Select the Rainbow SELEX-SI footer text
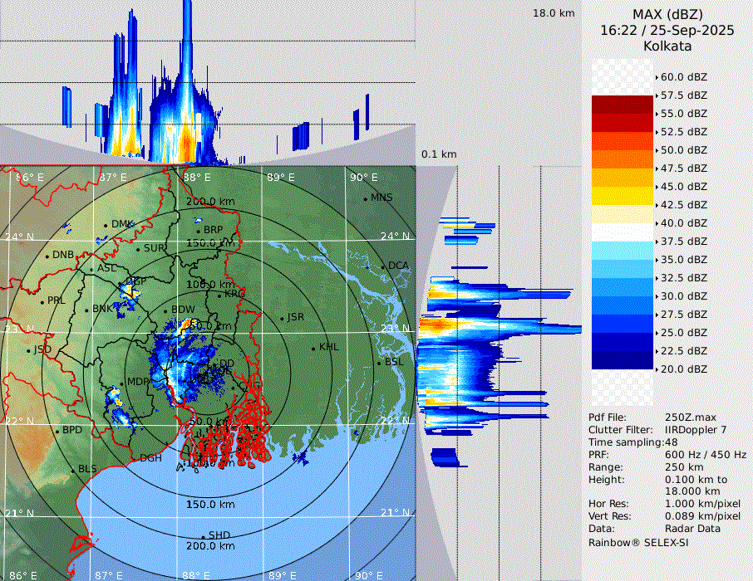This screenshot has height=581, width=753. coord(638,542)
